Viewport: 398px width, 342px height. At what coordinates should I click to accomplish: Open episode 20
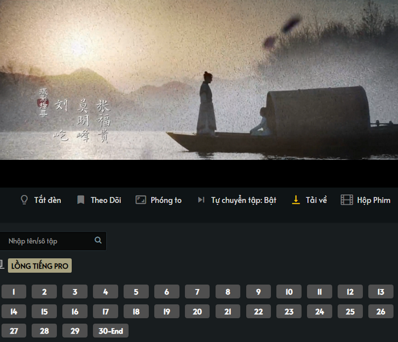[x=197, y=311]
